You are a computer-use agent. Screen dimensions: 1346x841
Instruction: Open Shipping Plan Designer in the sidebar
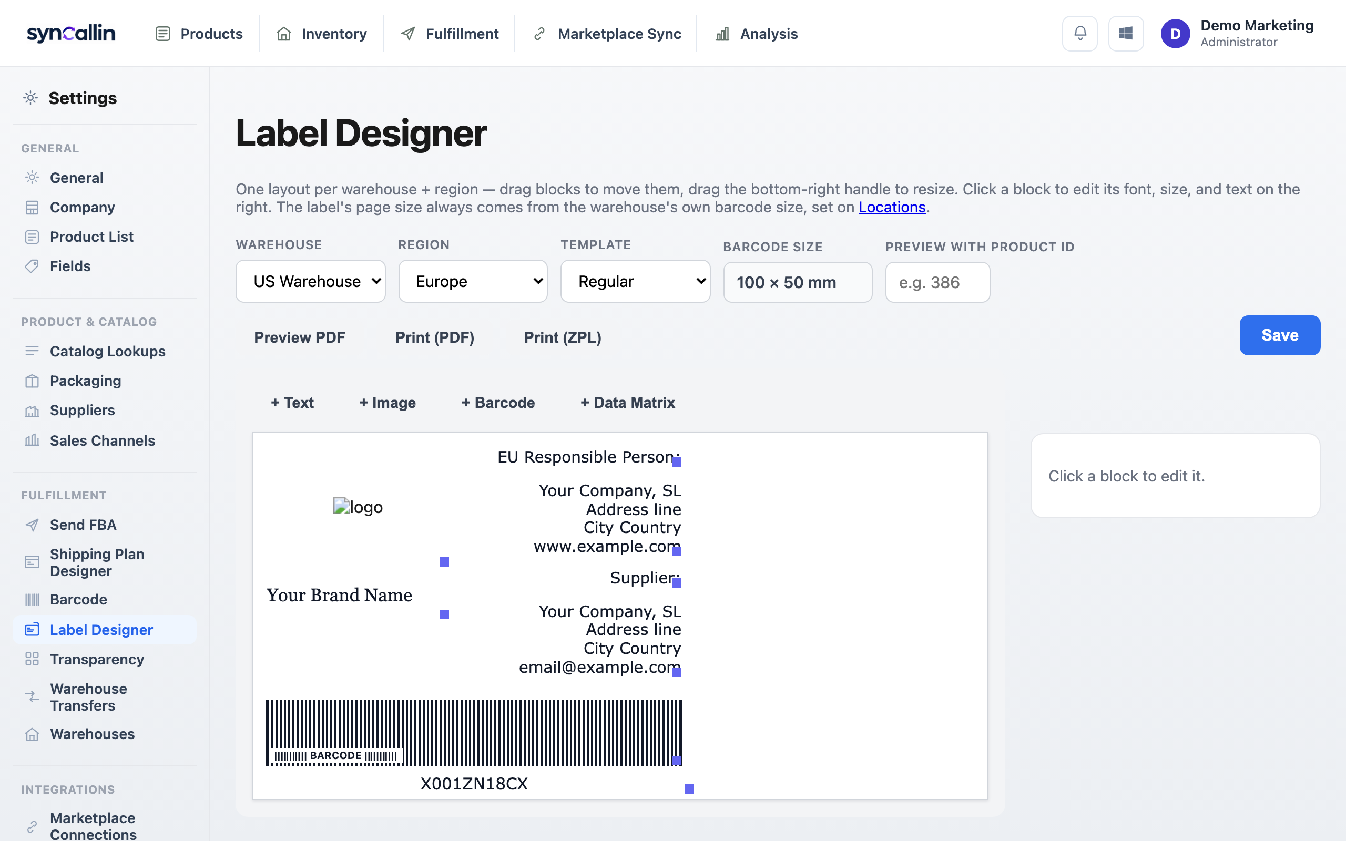coord(97,562)
